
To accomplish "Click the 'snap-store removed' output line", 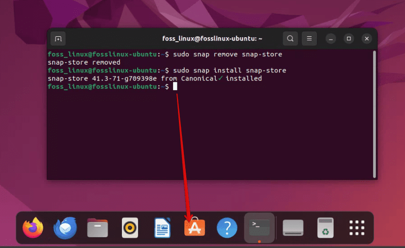I will pyautogui.click(x=84, y=62).
